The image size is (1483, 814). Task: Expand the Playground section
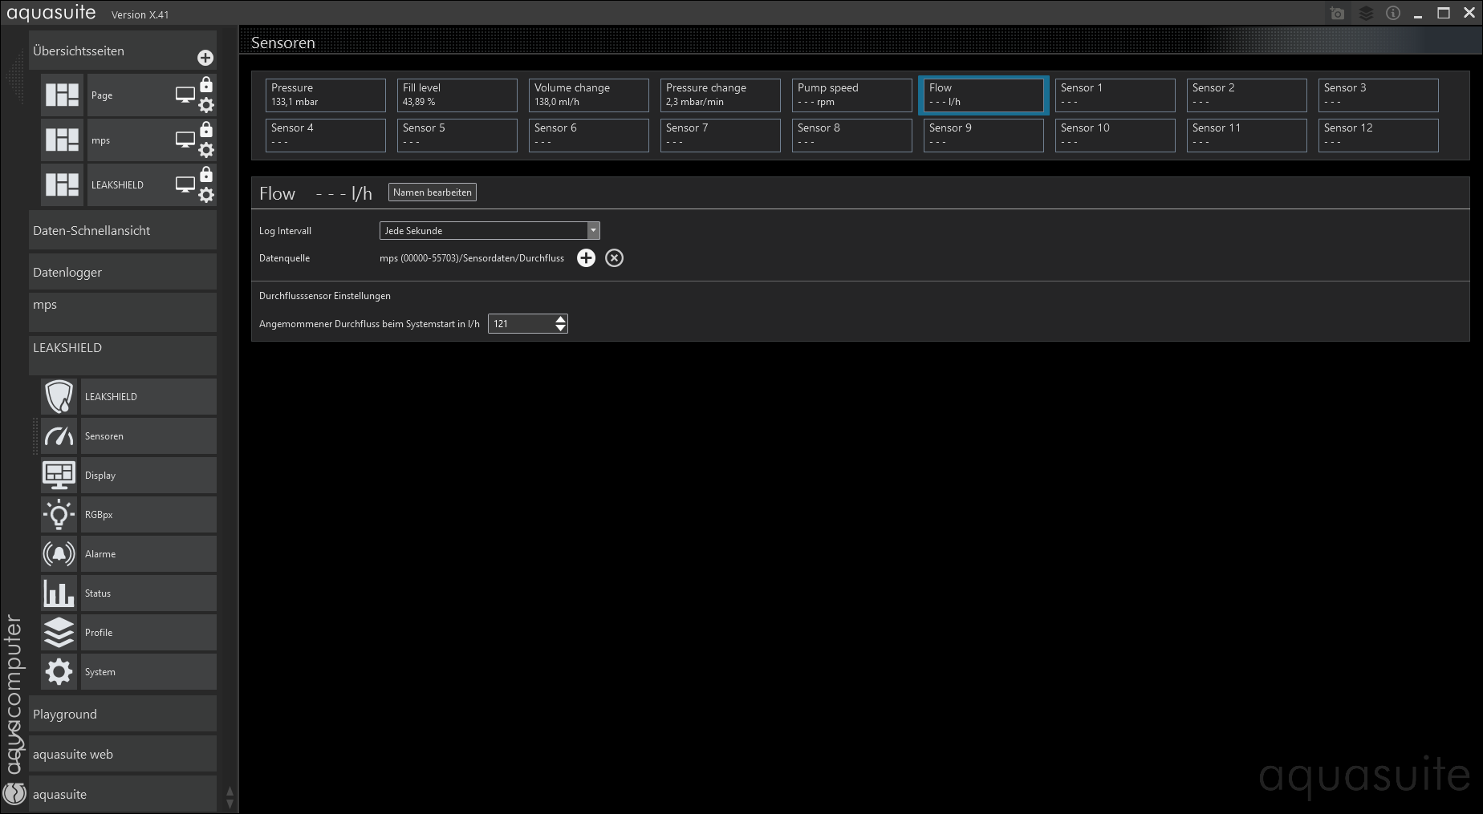point(122,715)
